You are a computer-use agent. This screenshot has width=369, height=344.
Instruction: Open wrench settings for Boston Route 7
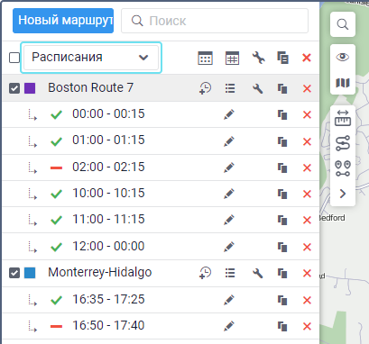(x=258, y=88)
